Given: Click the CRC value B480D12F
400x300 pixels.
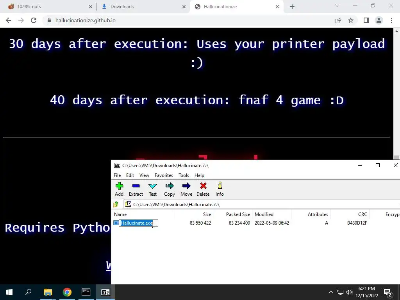Looking at the screenshot, I should (357, 223).
